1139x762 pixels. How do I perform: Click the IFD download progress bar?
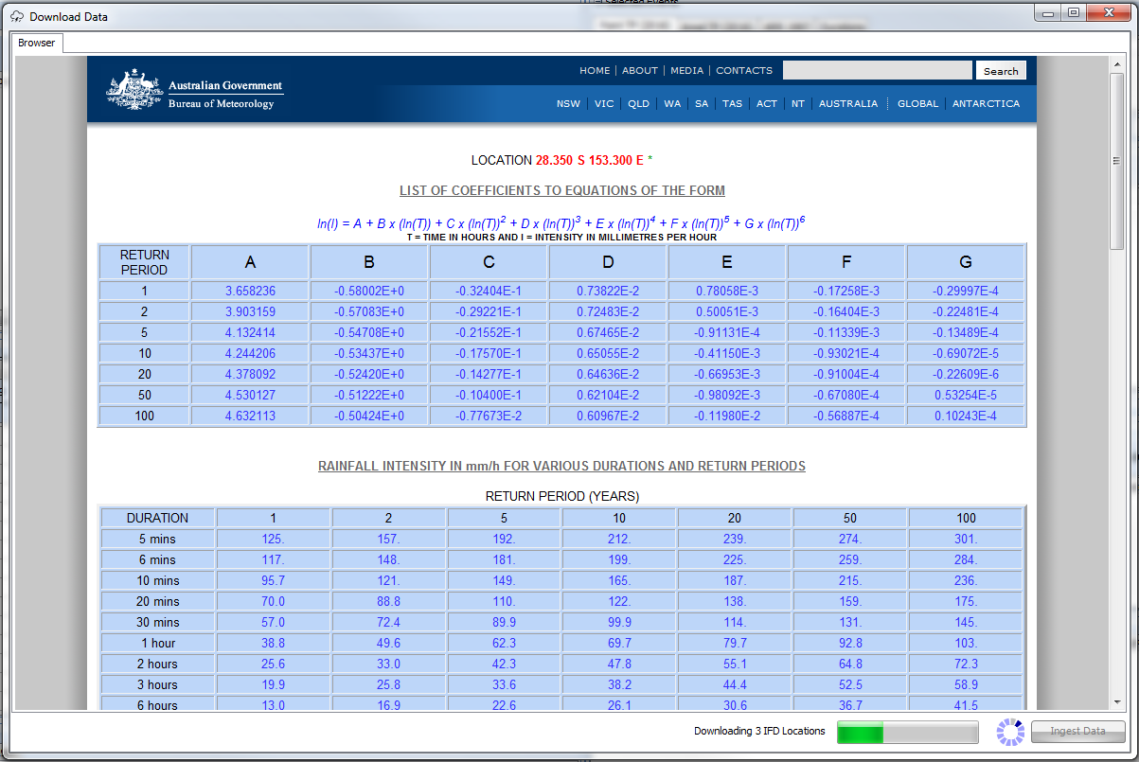[907, 732]
